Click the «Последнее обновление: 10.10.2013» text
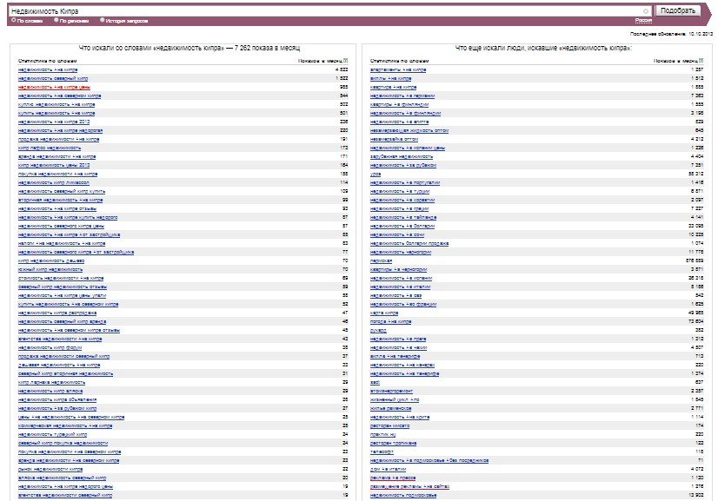 tap(671, 35)
